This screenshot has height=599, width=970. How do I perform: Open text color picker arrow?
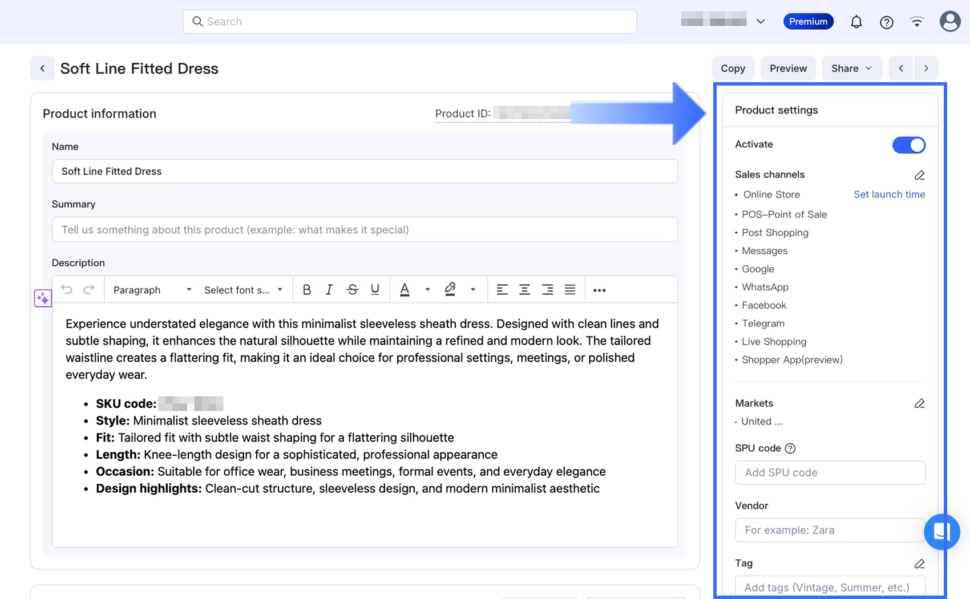[x=427, y=290]
